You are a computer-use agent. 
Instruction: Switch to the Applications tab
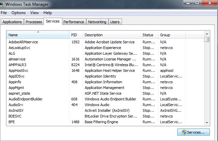point(12,22)
